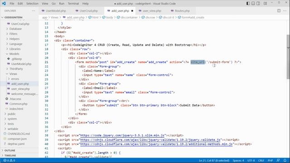Open editor More Actions ellipsis

point(285,11)
